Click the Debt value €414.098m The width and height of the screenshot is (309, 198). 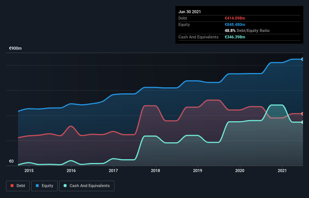click(x=235, y=18)
